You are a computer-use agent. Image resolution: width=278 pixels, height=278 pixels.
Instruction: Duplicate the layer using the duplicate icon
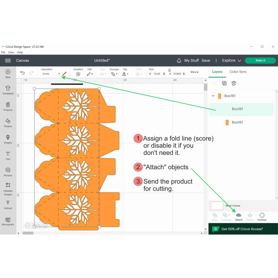click(x=224, y=83)
